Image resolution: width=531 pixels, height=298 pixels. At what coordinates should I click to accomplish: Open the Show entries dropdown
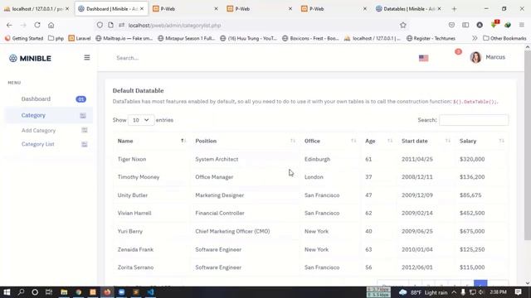tap(141, 120)
